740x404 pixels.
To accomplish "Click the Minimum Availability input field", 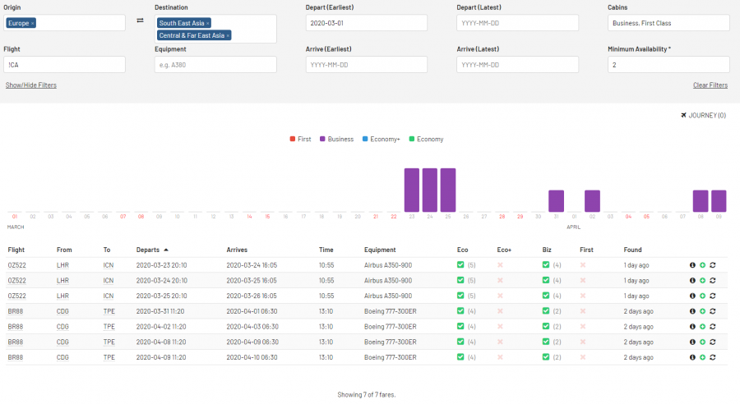I will [x=668, y=64].
